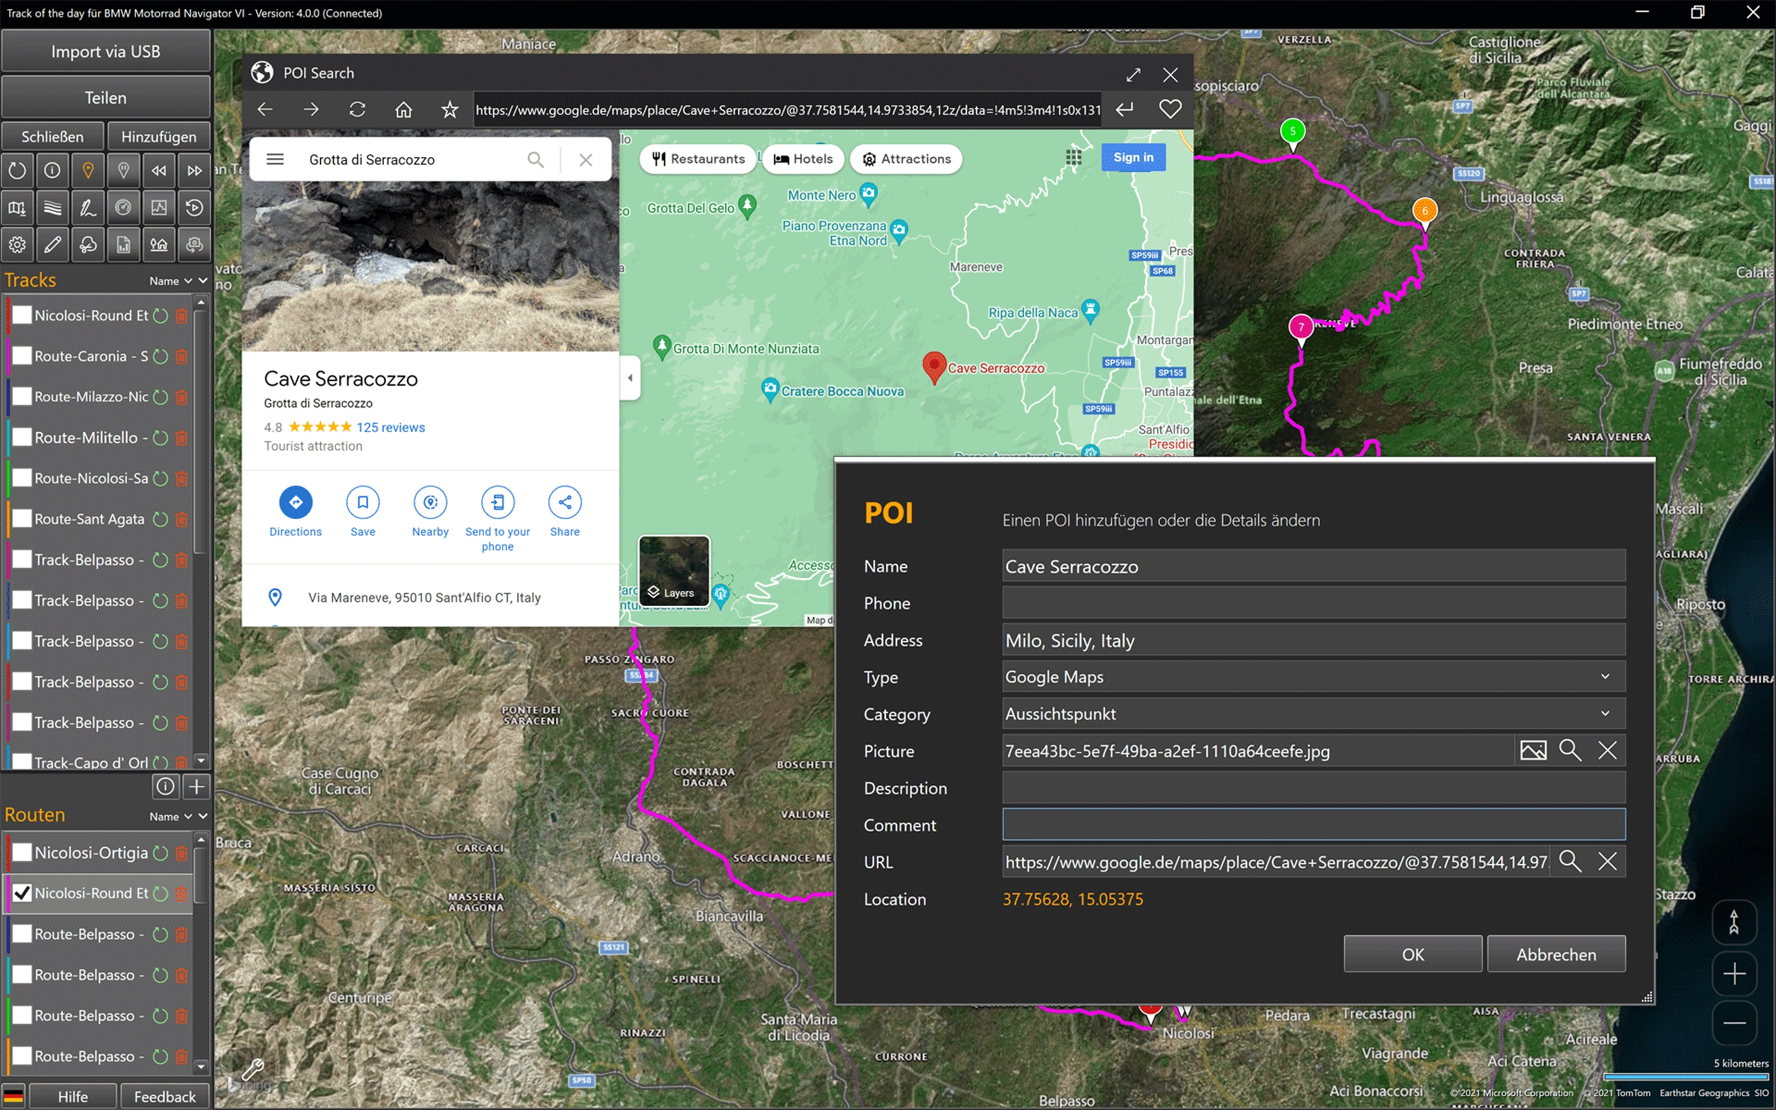Select the pen signature draw tool
The height and width of the screenshot is (1110, 1776).
point(88,208)
